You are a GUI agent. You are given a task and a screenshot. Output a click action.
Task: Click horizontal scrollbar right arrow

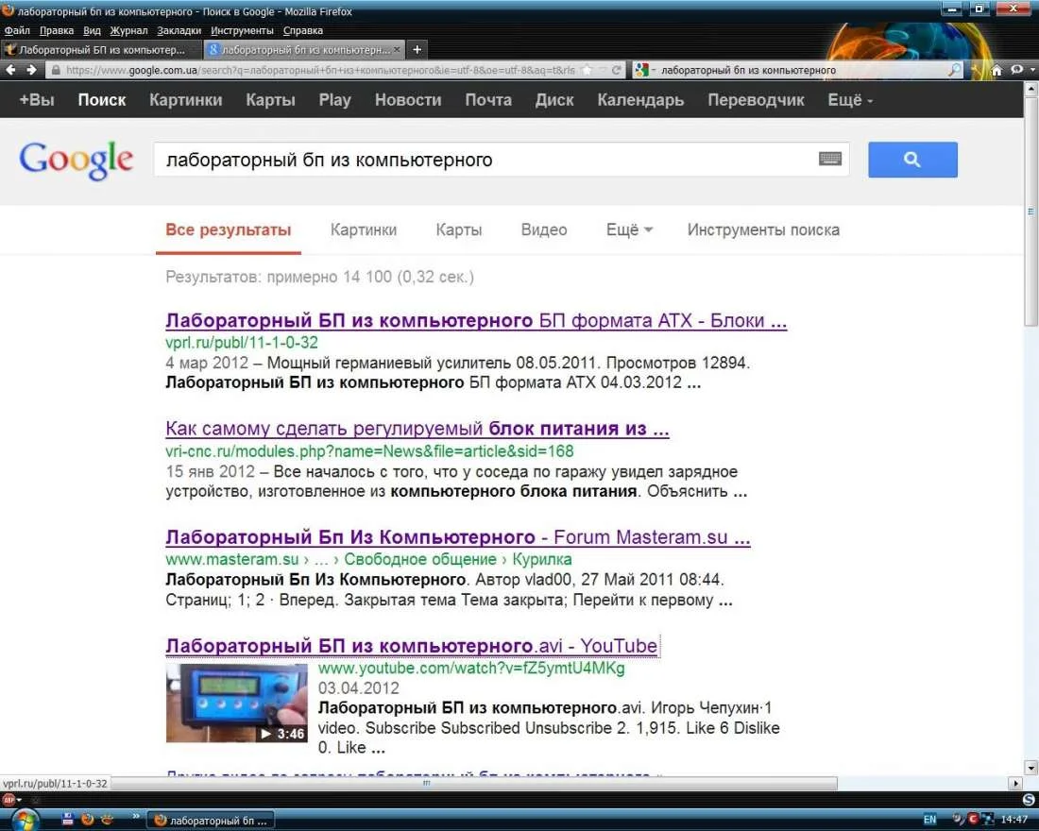(1015, 783)
